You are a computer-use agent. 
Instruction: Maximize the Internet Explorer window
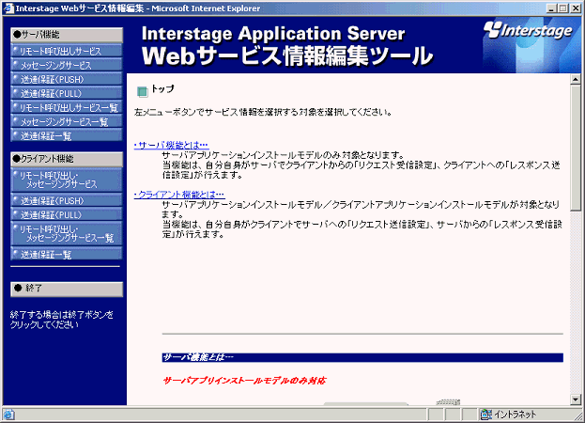(x=563, y=8)
